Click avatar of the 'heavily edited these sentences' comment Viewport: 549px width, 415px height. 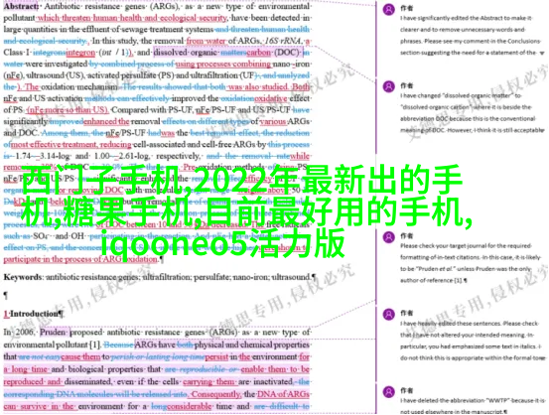pyautogui.click(x=388, y=314)
